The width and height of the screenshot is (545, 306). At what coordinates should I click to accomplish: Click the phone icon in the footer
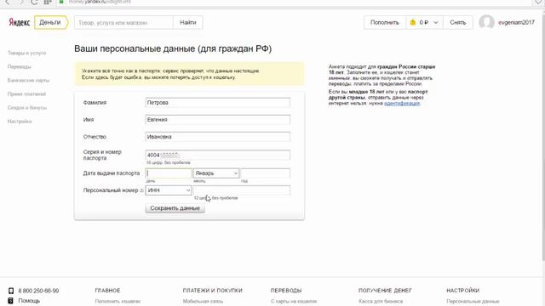click(x=11, y=291)
